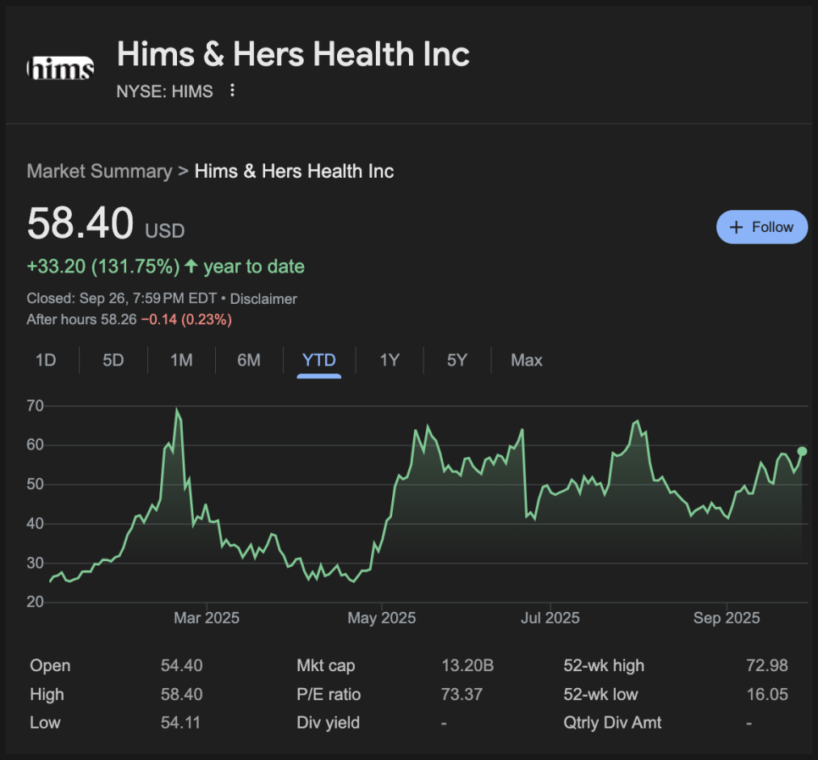Click the P/E ratio label
The width and height of the screenshot is (818, 760).
[x=329, y=694]
